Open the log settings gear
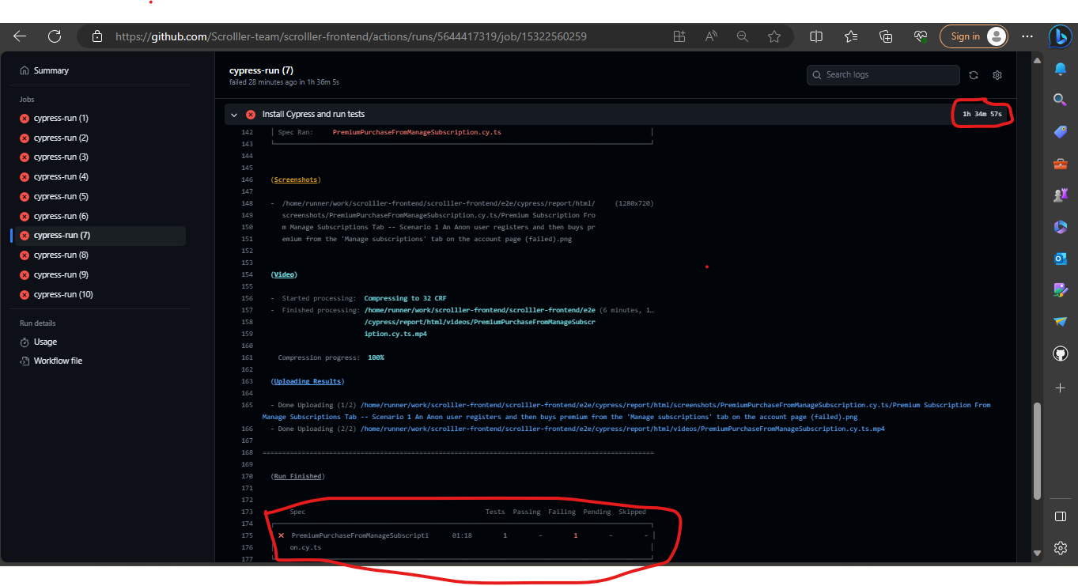Viewport: 1078px width, 586px height. (997, 74)
